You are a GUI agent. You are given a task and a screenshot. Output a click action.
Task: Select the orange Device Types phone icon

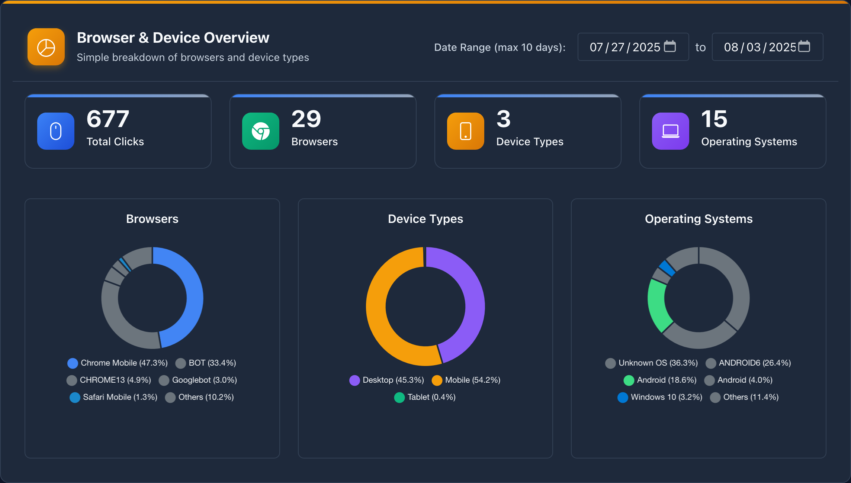(x=465, y=131)
